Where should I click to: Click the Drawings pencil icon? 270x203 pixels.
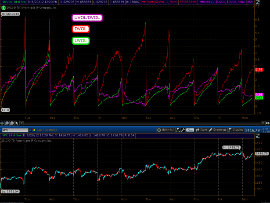coord(211,130)
